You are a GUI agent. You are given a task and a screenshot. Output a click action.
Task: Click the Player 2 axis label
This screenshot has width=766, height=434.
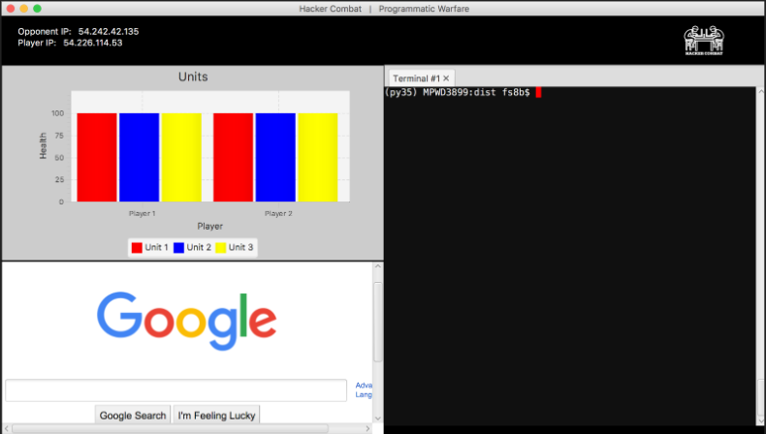pyautogui.click(x=278, y=213)
